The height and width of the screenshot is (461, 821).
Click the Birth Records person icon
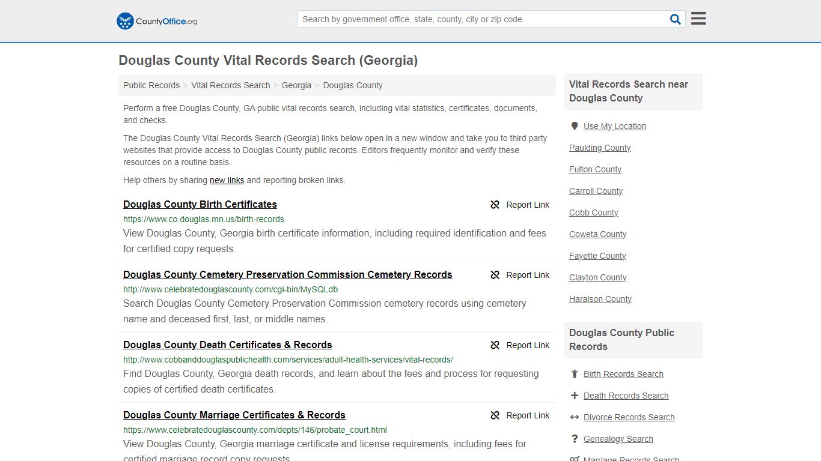(x=575, y=374)
